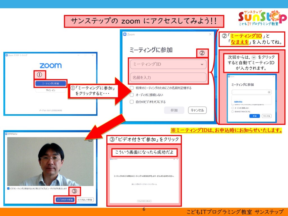Check 自分のビデオをオフにする in small join dialog
The width and height of the screenshot is (288, 216).
(x=233, y=111)
